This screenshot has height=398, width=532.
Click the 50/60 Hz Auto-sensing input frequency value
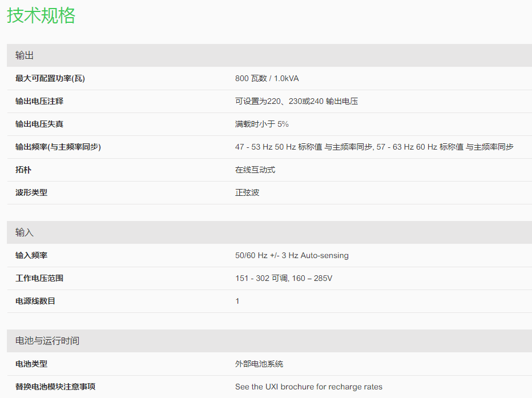coord(292,255)
